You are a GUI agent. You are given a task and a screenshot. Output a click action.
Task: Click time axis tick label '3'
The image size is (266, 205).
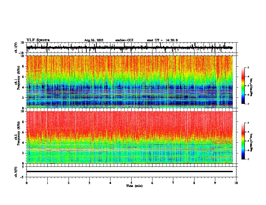(89, 183)
